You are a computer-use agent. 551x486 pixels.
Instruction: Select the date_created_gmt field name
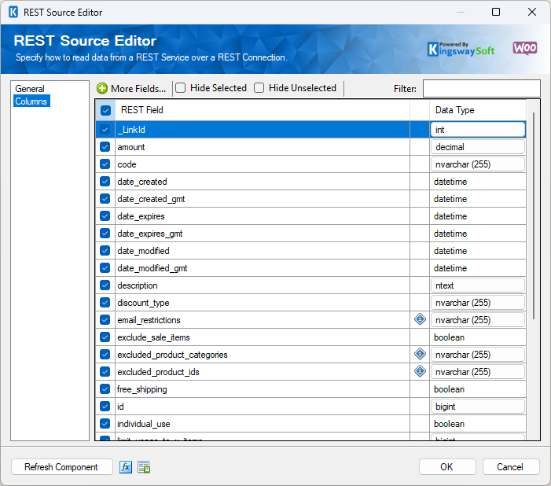(x=151, y=199)
